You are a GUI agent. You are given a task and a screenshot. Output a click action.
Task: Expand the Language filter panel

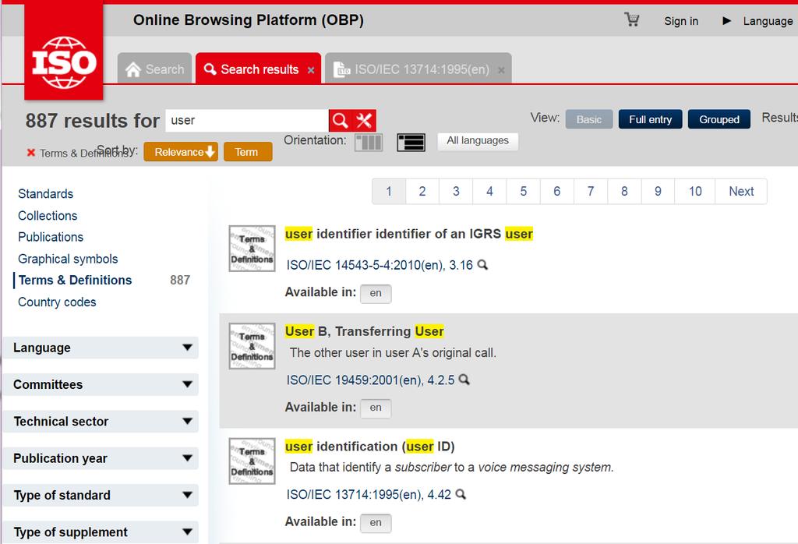click(x=101, y=348)
